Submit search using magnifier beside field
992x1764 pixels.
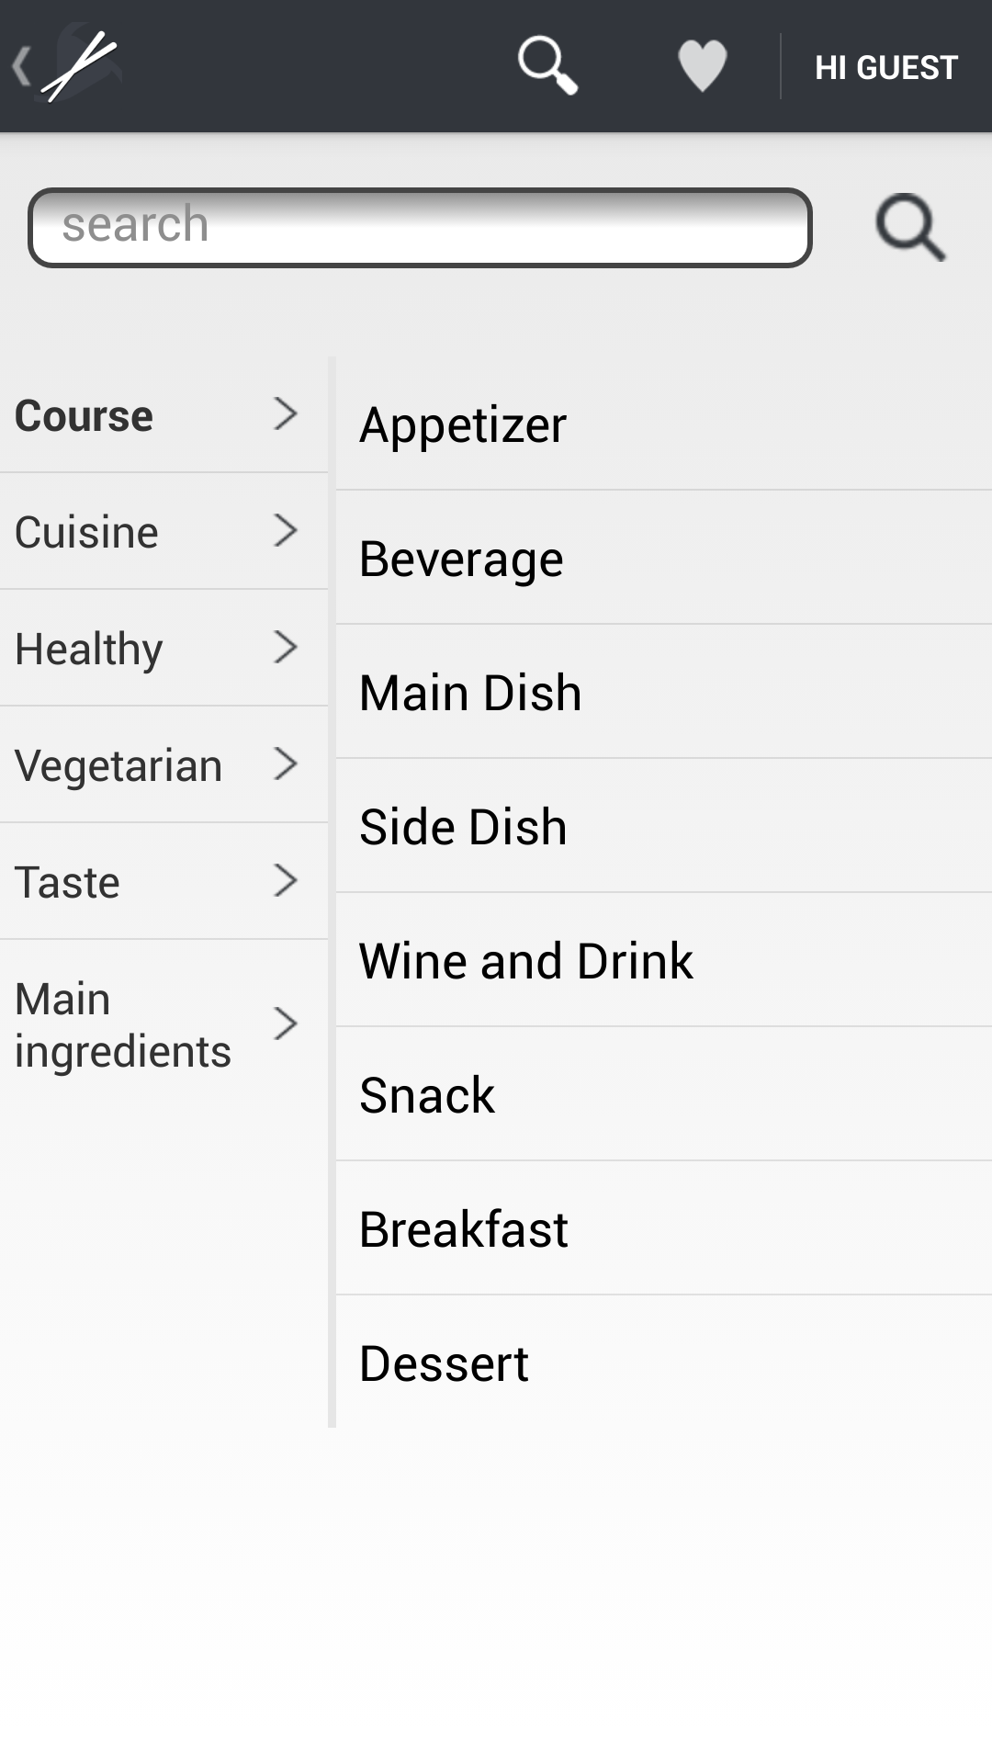coord(909,227)
